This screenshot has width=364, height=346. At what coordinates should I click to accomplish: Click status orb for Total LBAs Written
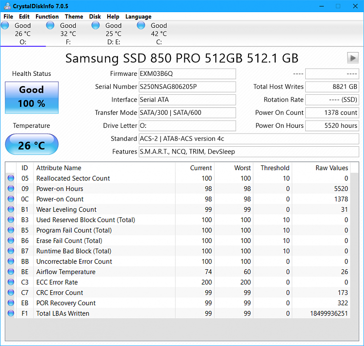coord(11,313)
